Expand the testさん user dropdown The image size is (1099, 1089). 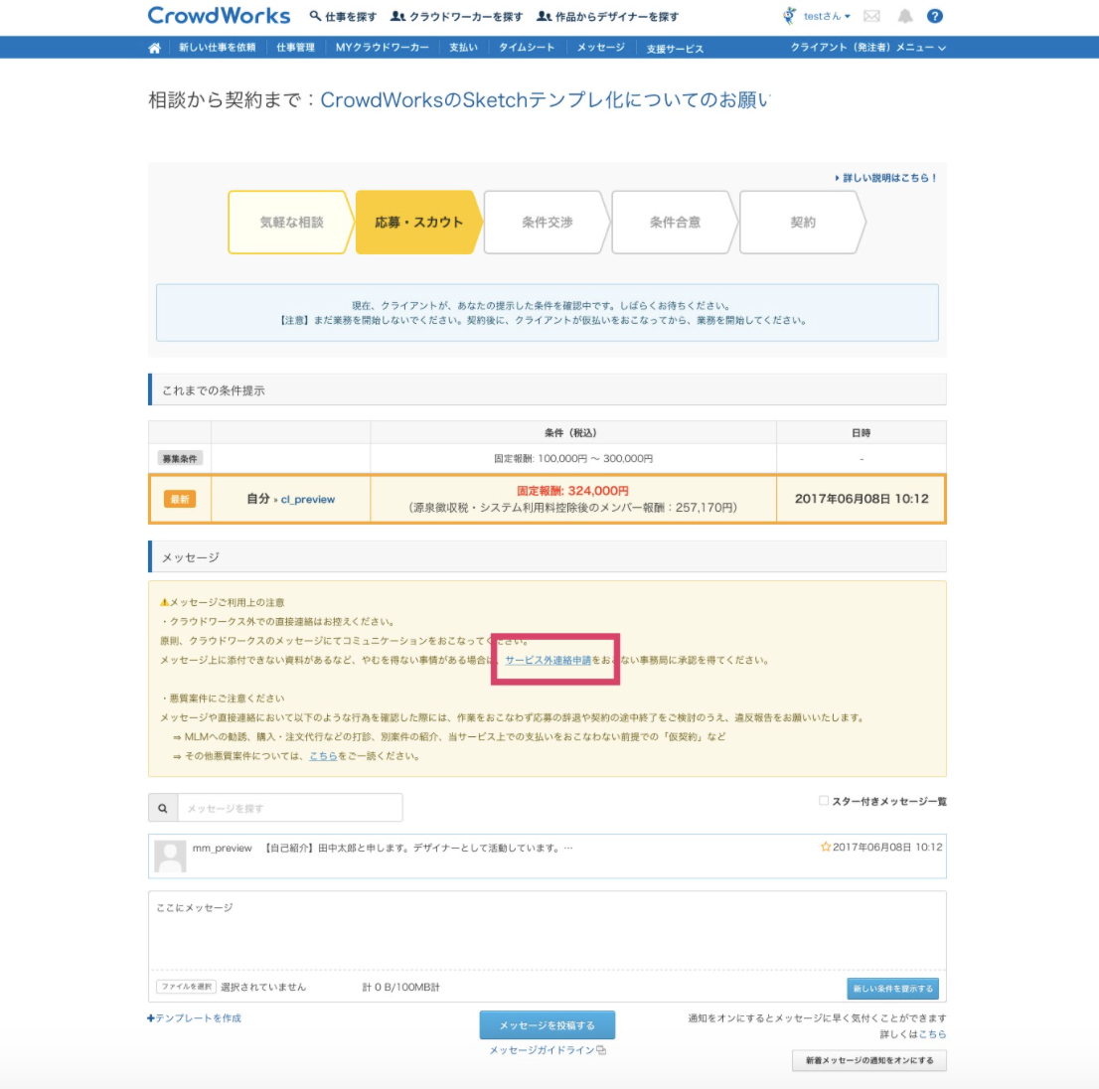(x=826, y=16)
